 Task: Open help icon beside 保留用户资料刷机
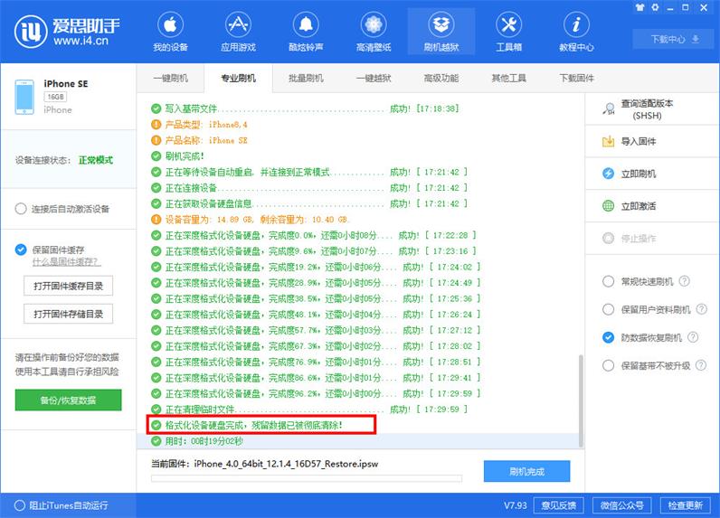(x=702, y=309)
